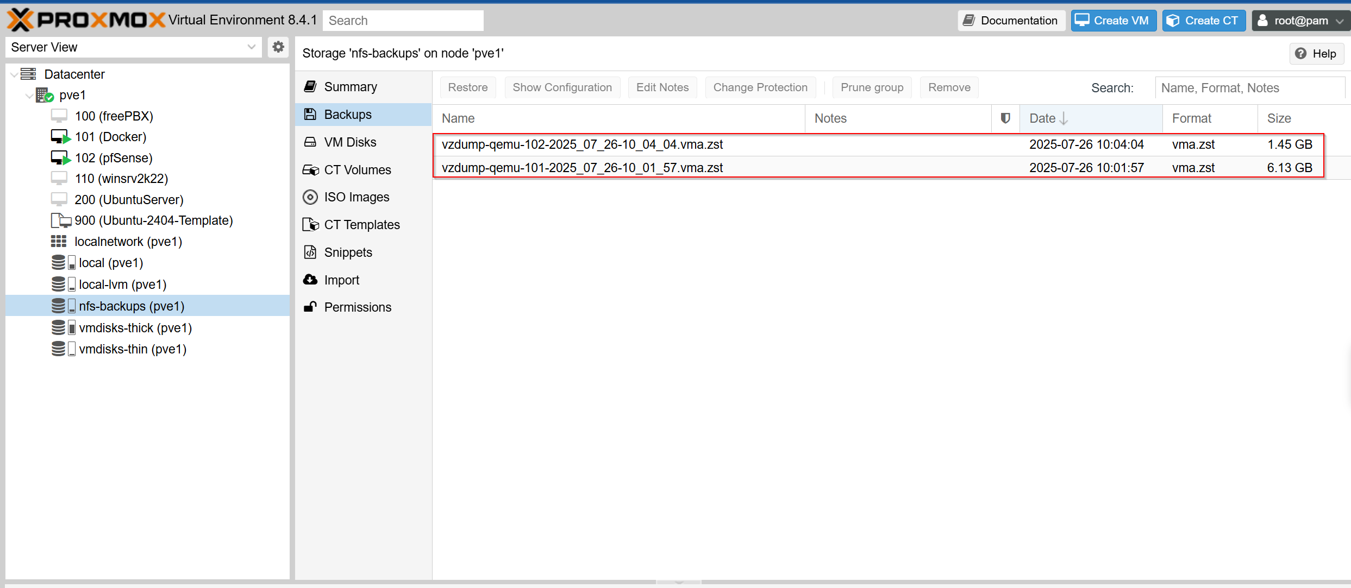1351x588 pixels.
Task: Collapse the Datacenter tree node
Action: pyautogui.click(x=14, y=74)
